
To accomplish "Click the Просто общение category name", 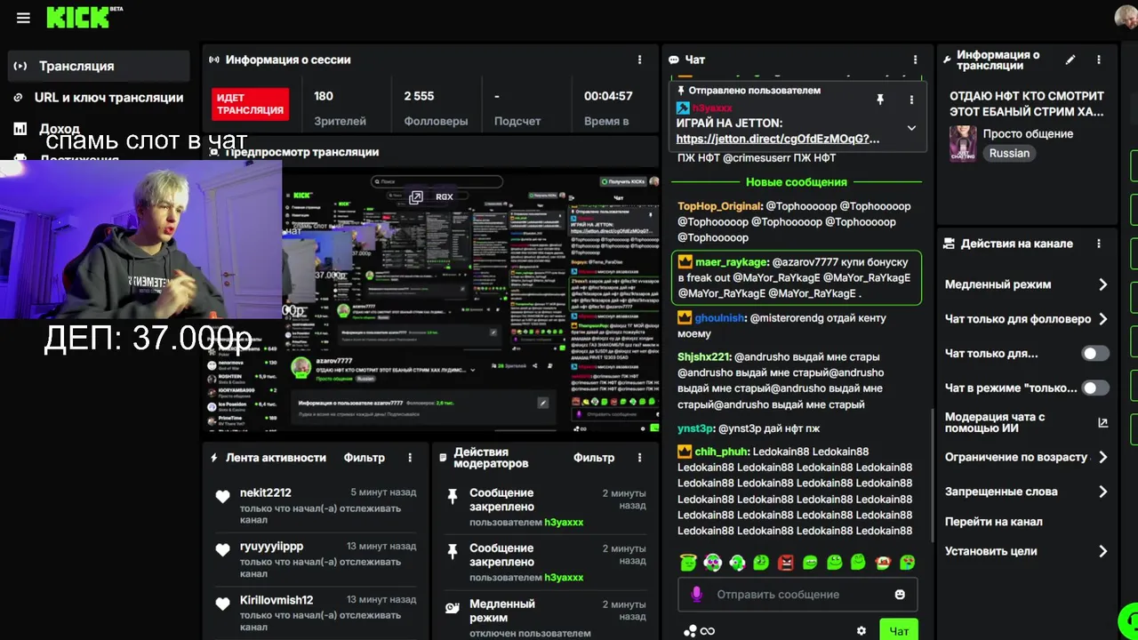I will pos(1028,134).
